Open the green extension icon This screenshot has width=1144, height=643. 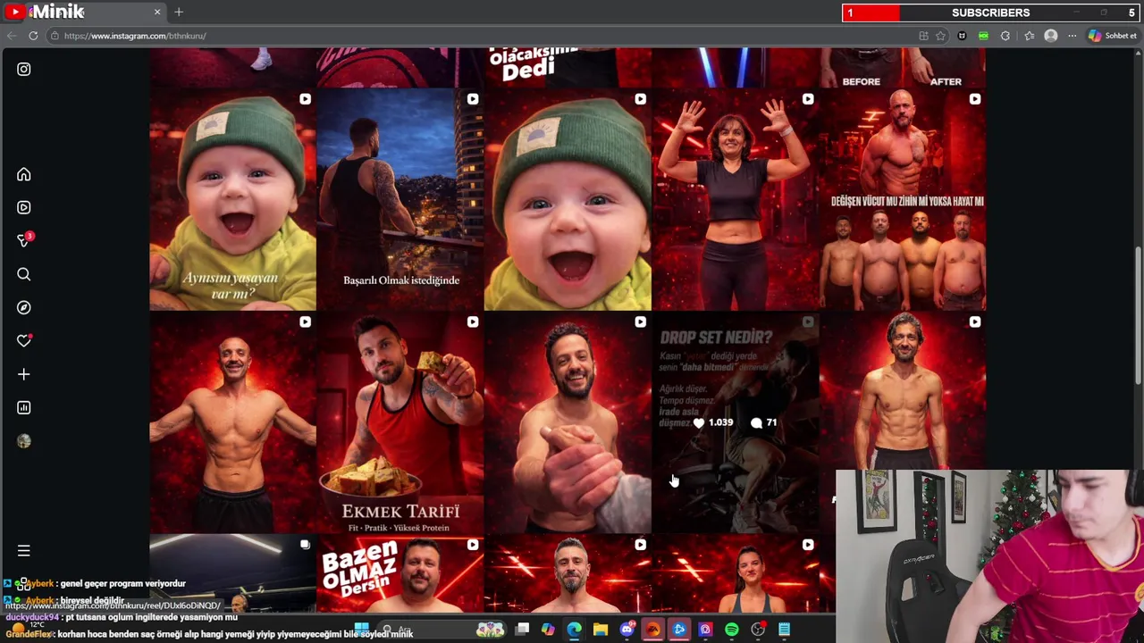[983, 36]
